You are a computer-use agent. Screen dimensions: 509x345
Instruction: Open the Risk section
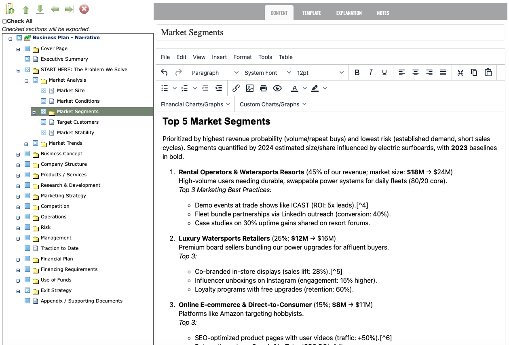(46, 227)
